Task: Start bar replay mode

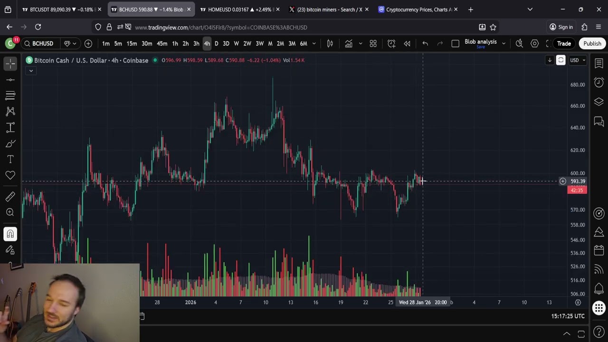Action: pos(407,44)
